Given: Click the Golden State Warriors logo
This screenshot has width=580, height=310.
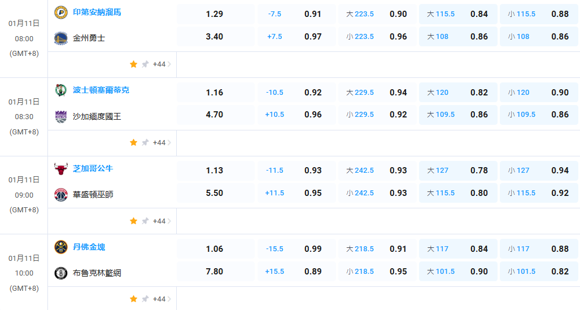Looking at the screenshot, I should pos(60,38).
